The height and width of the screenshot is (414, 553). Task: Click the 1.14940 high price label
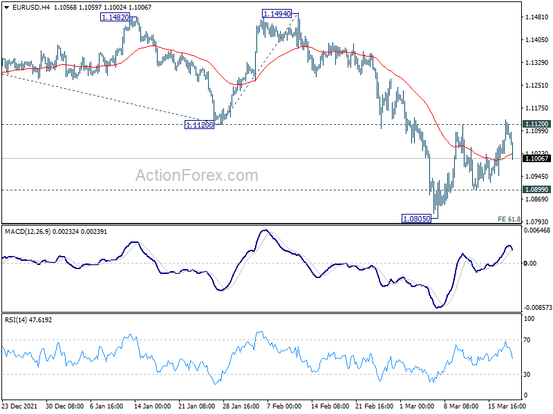pyautogui.click(x=277, y=14)
